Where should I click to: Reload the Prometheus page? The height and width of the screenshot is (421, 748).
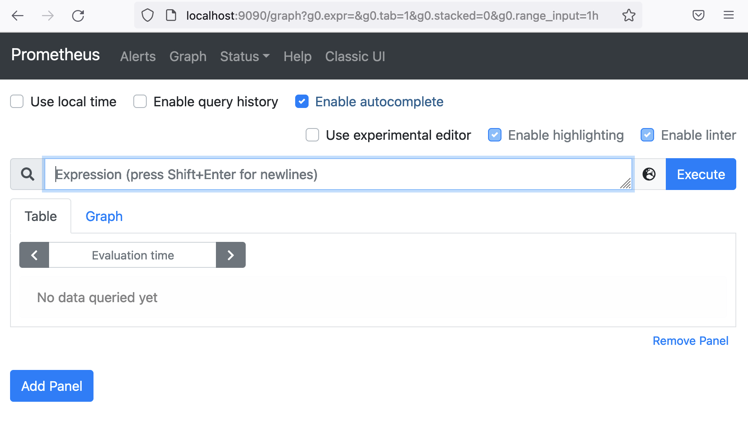78,15
